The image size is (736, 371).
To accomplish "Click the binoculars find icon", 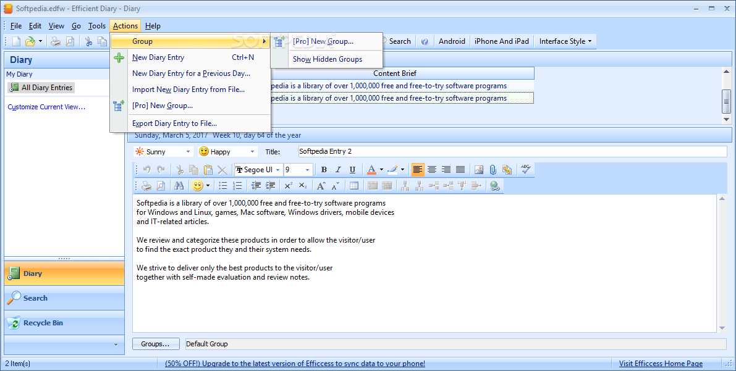I will point(179,186).
